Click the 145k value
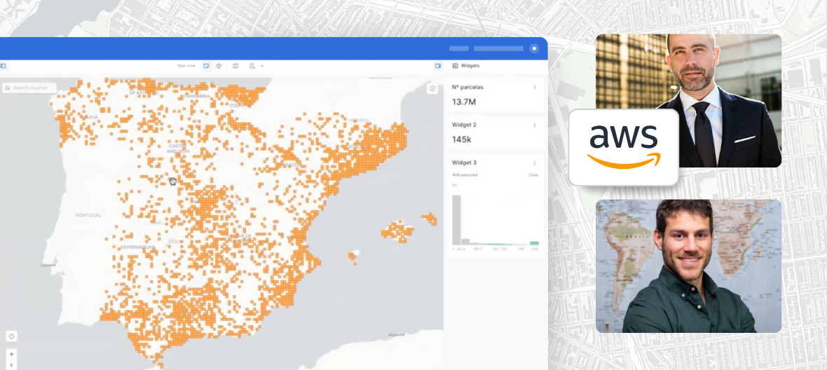This screenshot has width=827, height=370. click(461, 139)
